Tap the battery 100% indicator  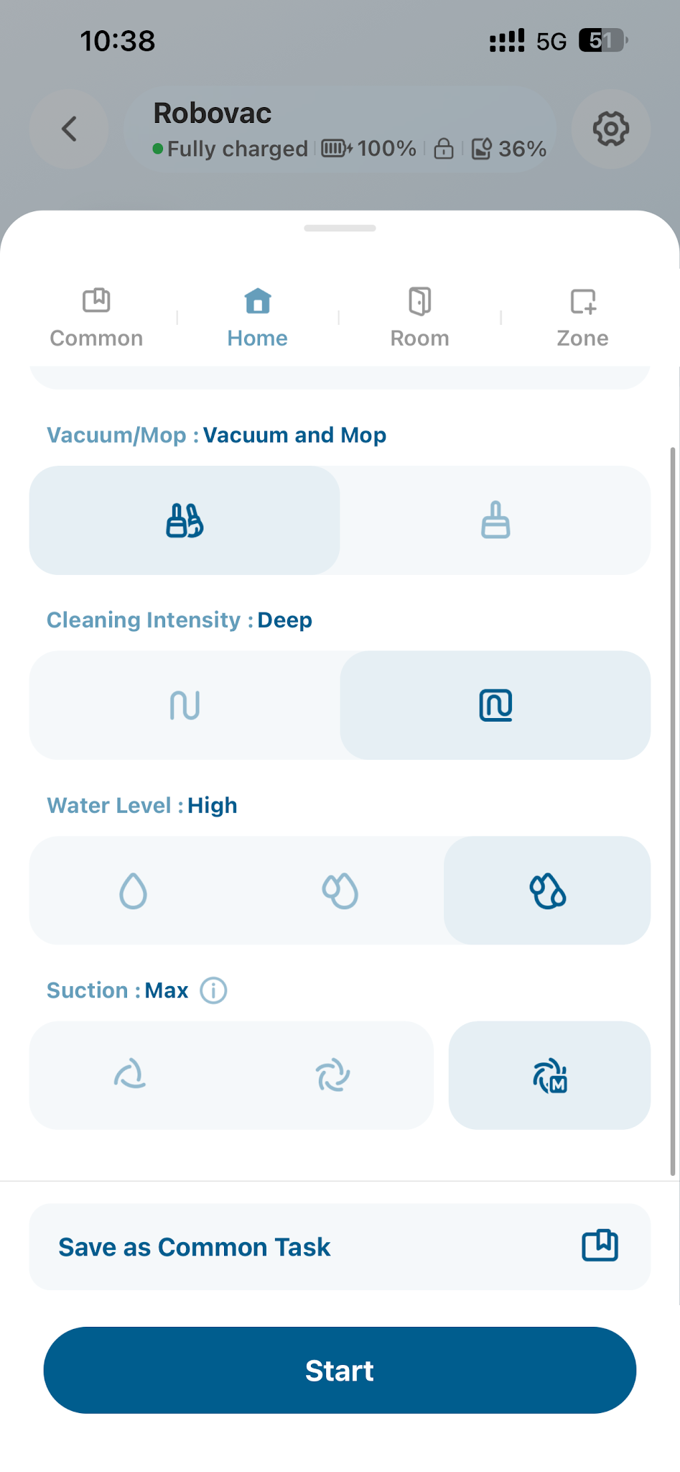(369, 149)
